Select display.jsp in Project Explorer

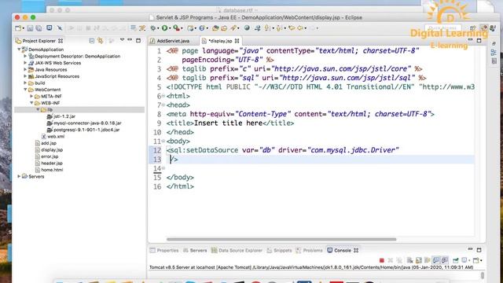[49, 150]
